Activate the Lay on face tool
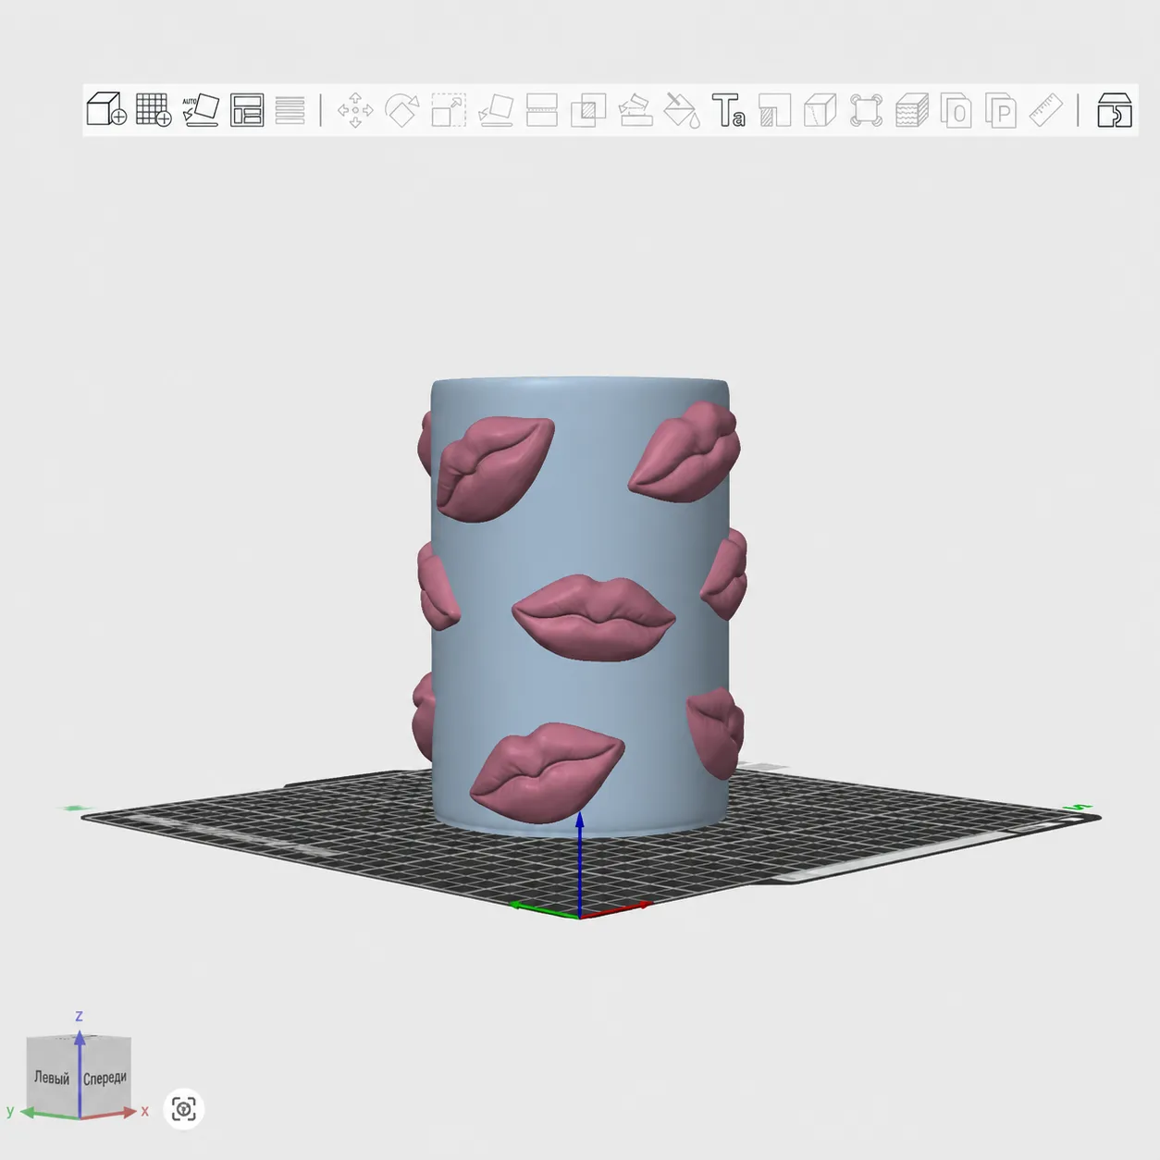This screenshot has height=1160, width=1160. 496,110
